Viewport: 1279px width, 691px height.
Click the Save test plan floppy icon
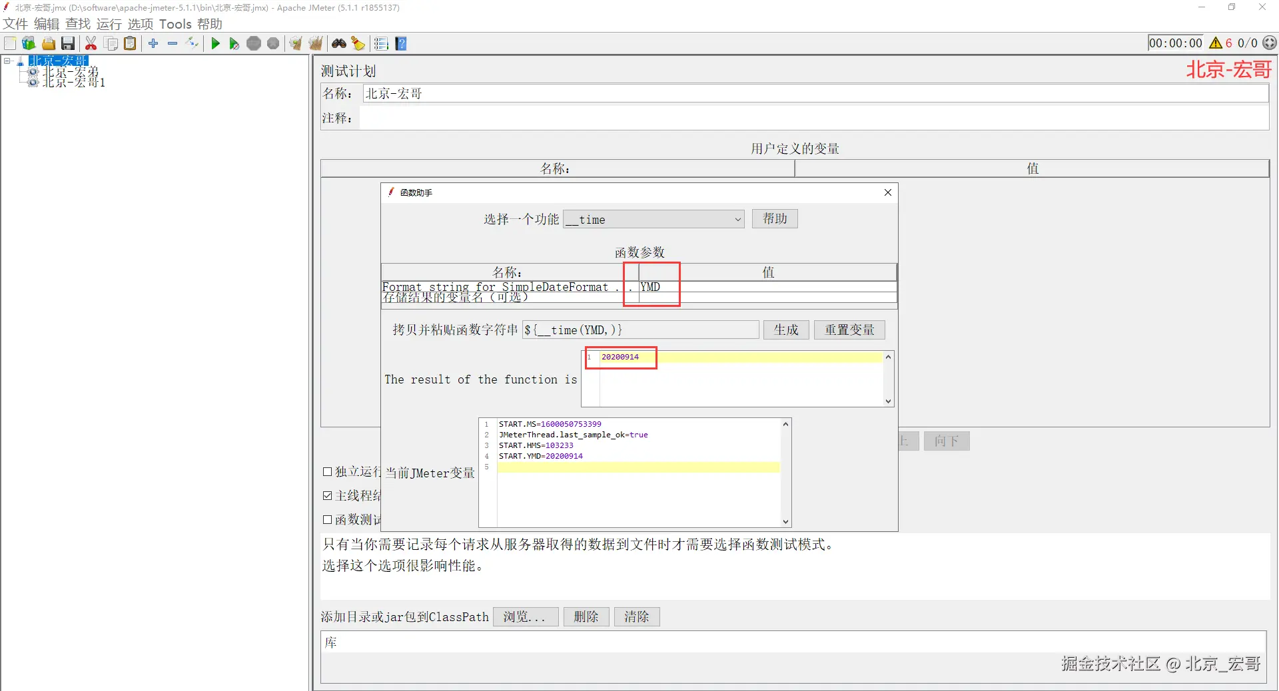coord(68,43)
